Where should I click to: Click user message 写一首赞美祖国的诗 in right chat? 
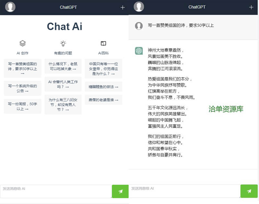coord(181,25)
